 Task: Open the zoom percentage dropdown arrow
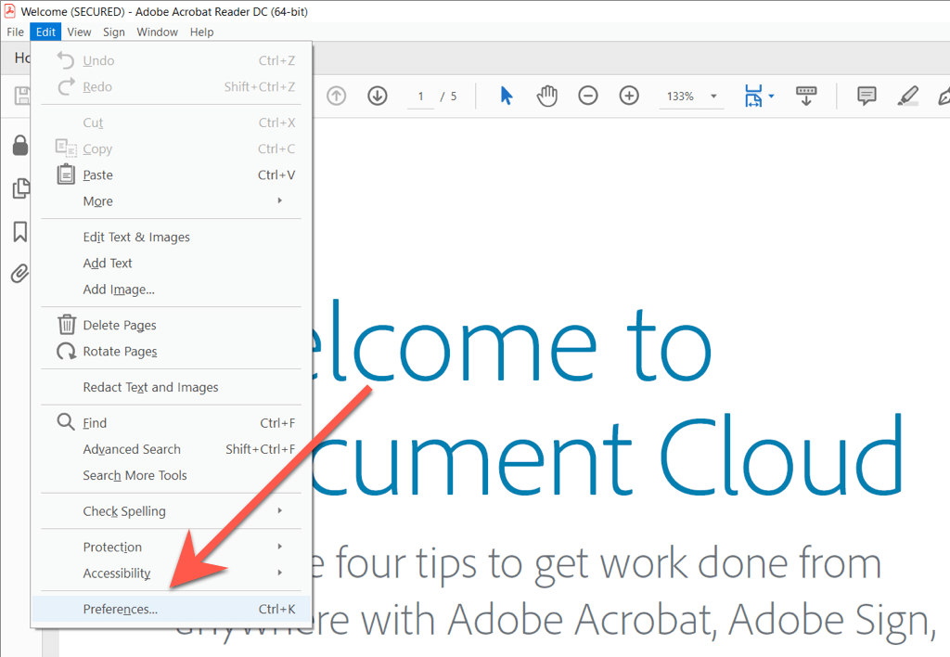[713, 96]
